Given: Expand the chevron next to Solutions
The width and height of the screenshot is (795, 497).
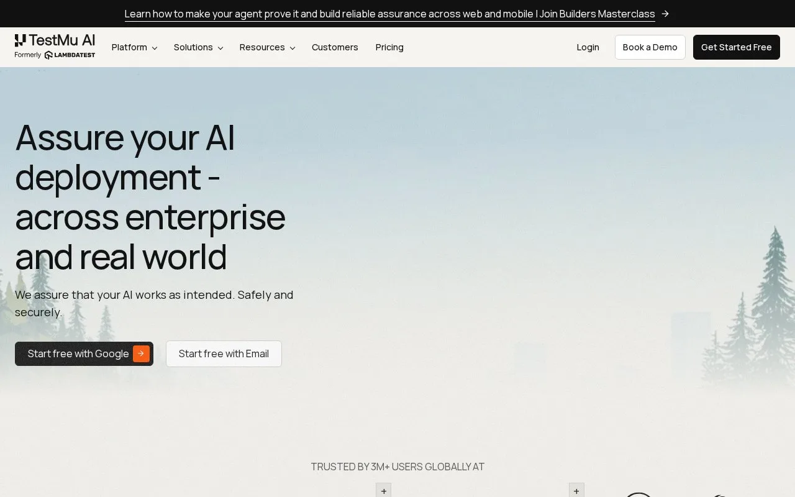Looking at the screenshot, I should (x=220, y=48).
